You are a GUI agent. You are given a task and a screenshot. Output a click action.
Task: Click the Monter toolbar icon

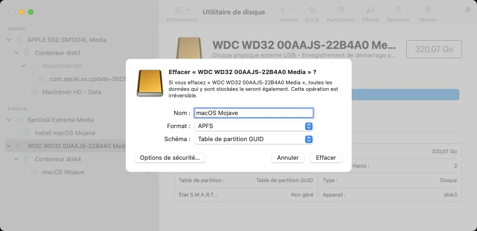[429, 10]
